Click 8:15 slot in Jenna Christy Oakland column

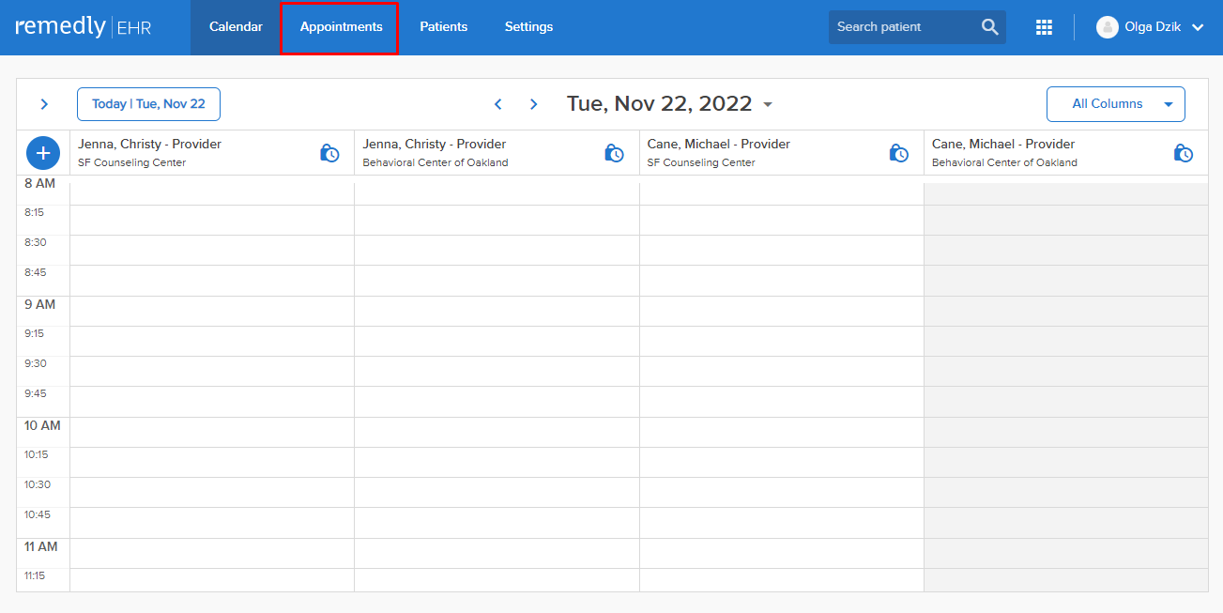[x=497, y=221]
